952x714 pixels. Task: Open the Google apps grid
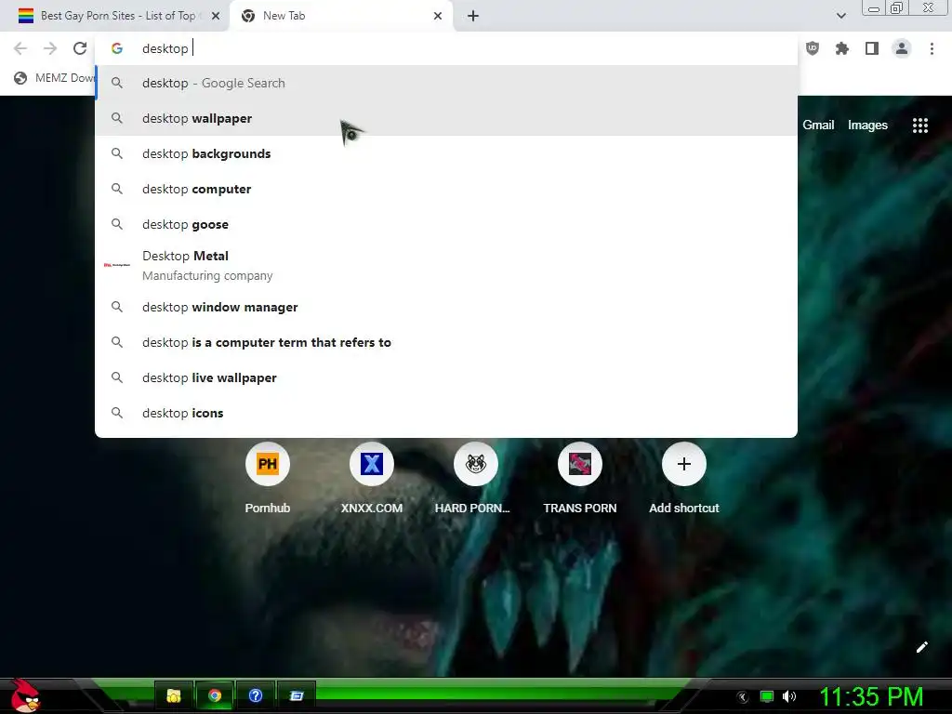(x=920, y=126)
